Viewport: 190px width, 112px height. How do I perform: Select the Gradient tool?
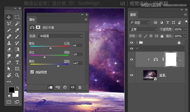click(17, 49)
